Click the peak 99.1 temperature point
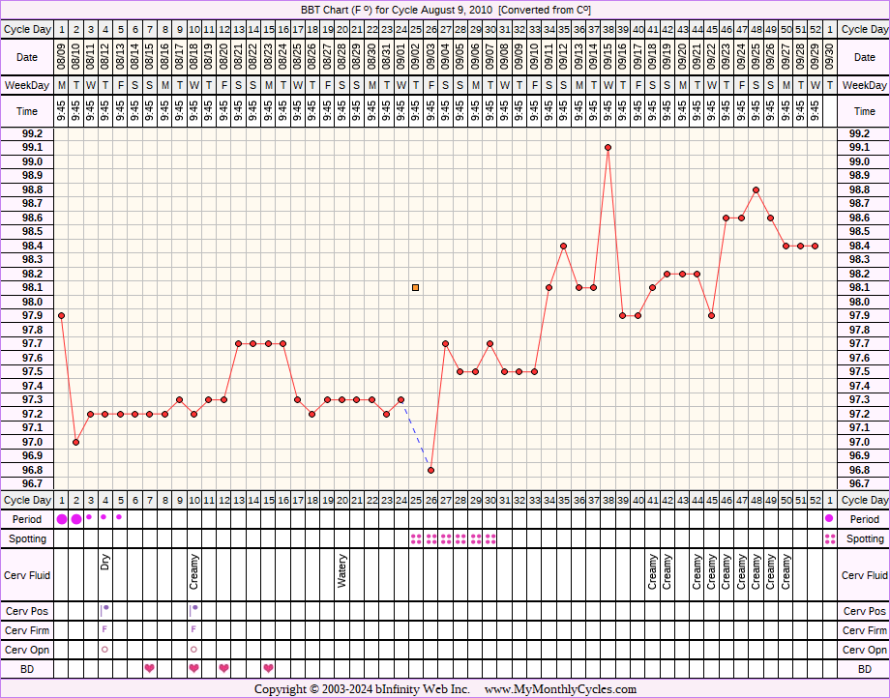890x698 pixels. pyautogui.click(x=608, y=148)
